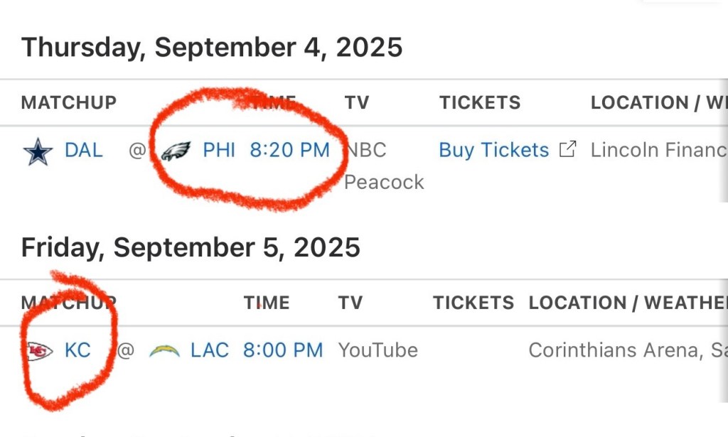728x437 pixels.
Task: Click the Dallas Cowboys star logo
Action: point(38,151)
